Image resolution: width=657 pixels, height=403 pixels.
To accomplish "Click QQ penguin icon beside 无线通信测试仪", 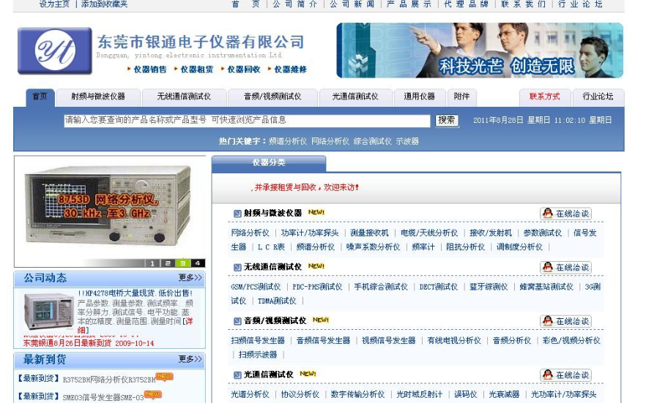I will click(x=548, y=268).
